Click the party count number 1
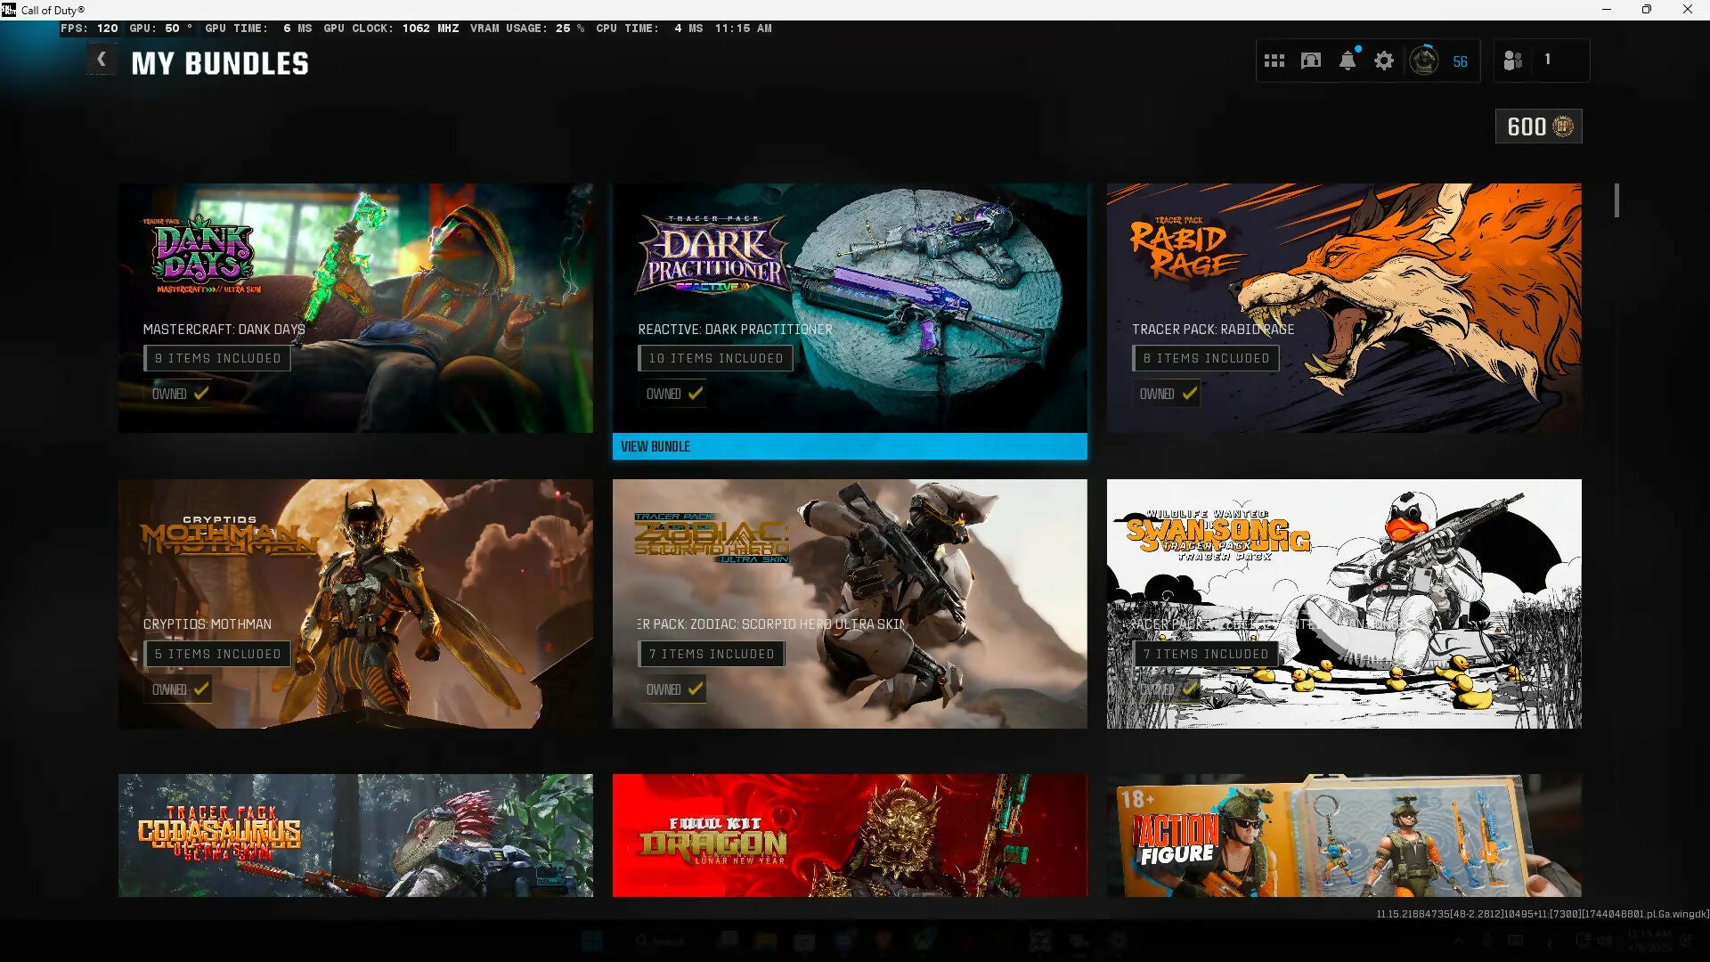1710x962 pixels. [x=1548, y=60]
